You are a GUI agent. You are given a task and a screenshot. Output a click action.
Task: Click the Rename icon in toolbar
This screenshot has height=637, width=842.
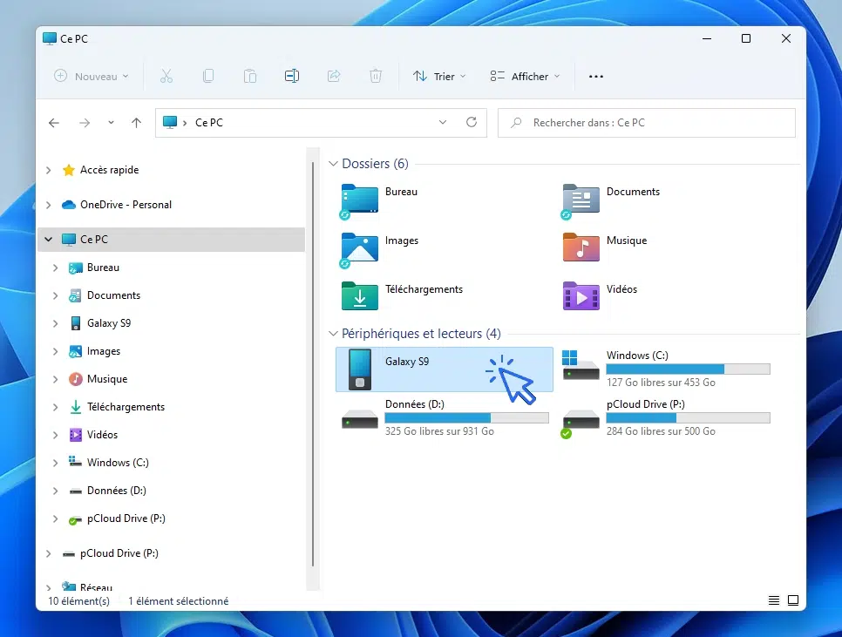point(292,77)
